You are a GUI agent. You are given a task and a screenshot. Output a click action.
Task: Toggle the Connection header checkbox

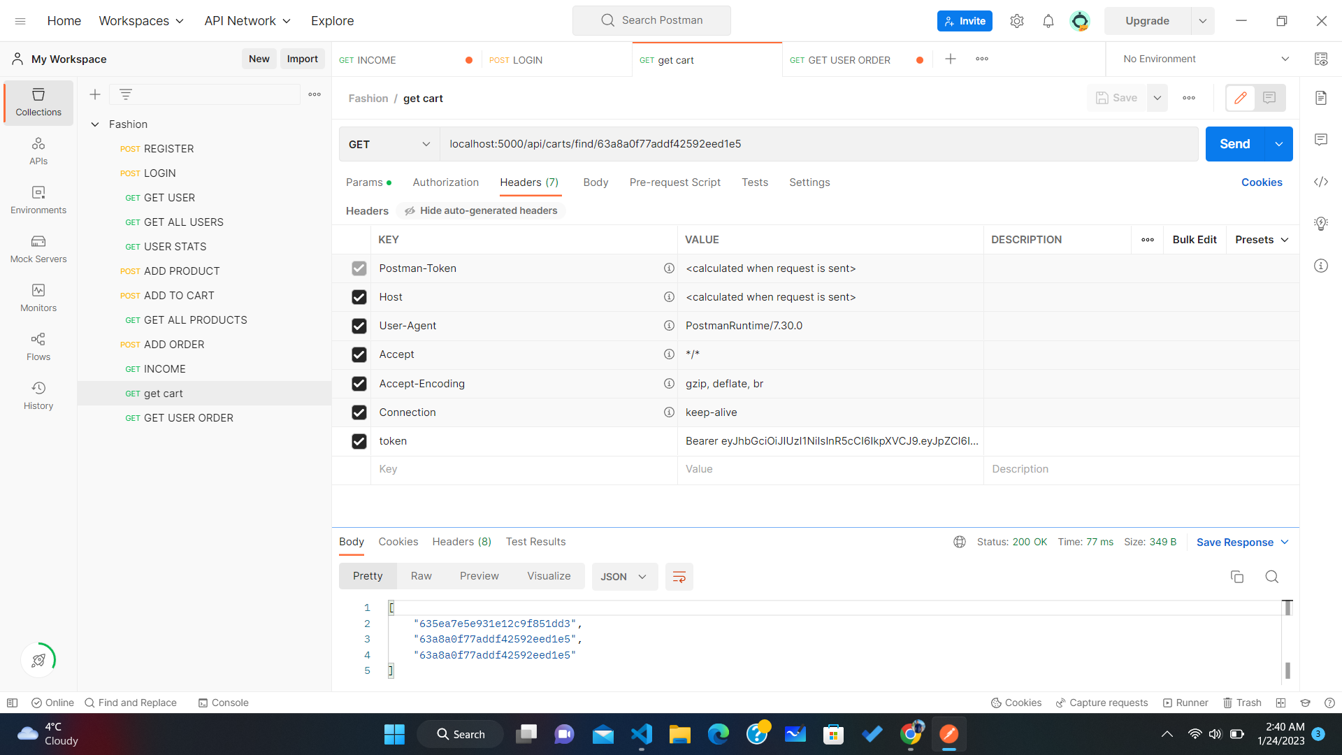point(359,412)
